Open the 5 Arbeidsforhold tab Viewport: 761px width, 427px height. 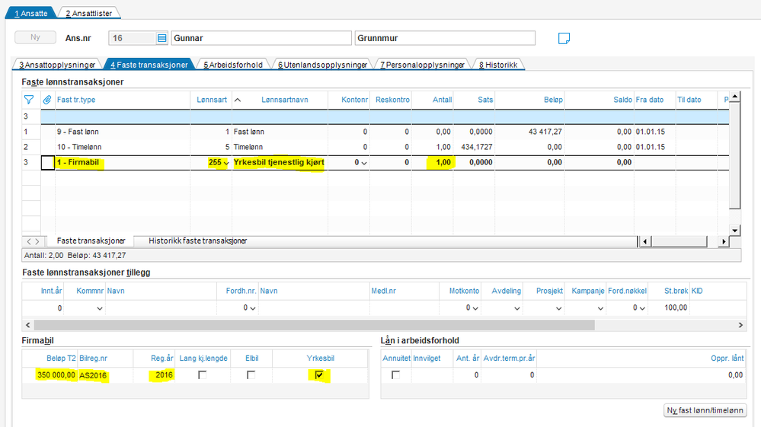pos(233,65)
